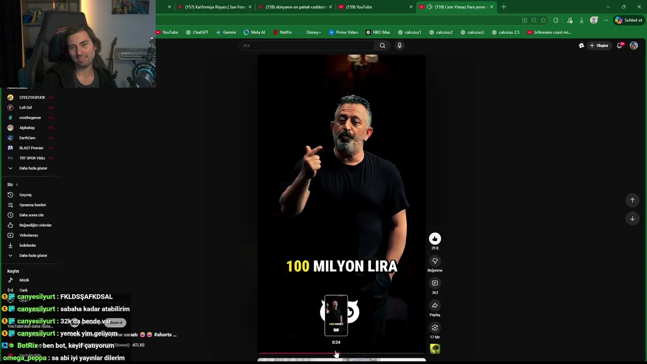Go to previous short with up arrow

[632, 200]
